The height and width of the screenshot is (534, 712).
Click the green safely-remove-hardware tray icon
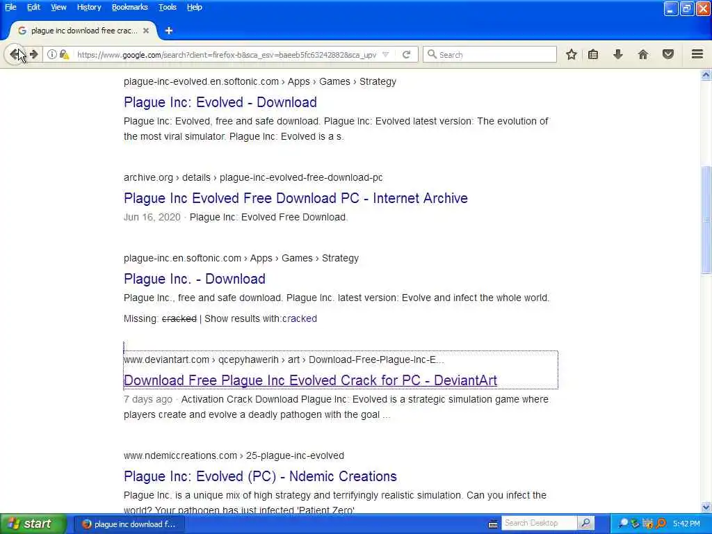point(636,524)
